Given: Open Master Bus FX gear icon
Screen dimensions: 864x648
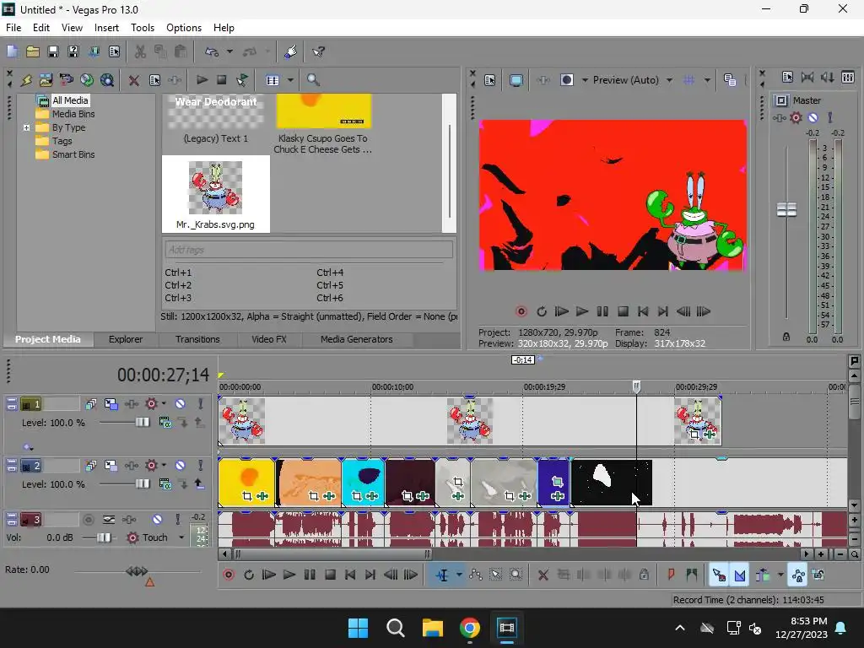Looking at the screenshot, I should coord(796,117).
